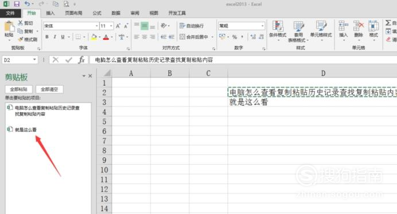The height and width of the screenshot is (214, 397).
Task: Close the clipboard task pane
Action: 90,76
